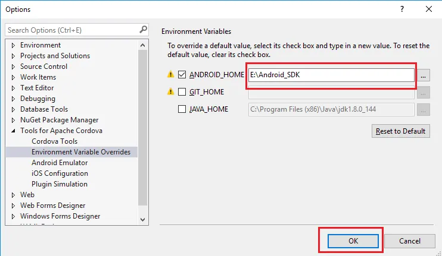Open the Plugin Simulation page

(58, 184)
